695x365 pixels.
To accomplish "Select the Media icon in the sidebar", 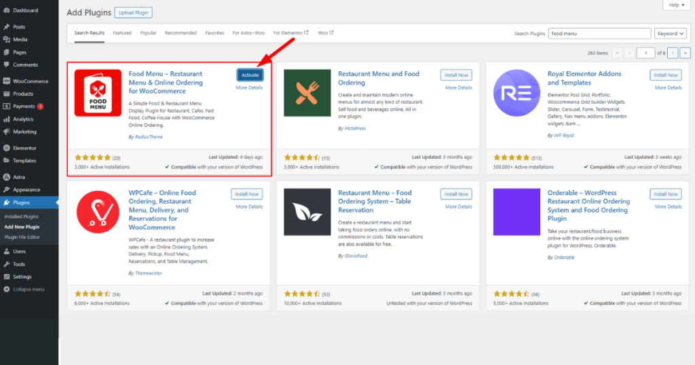I will (x=6, y=39).
